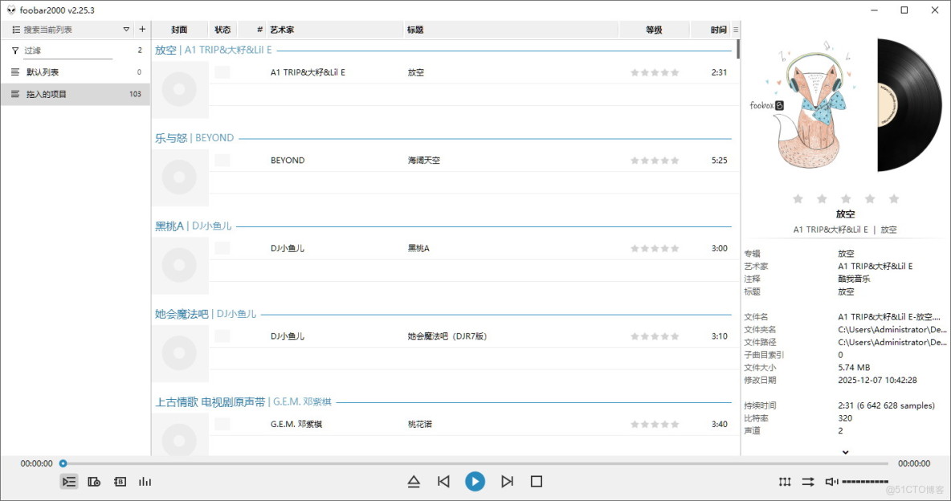Viewport: 951px width, 501px height.
Task: Select the playlist view icon in bottom toolbar
Action: coord(69,481)
